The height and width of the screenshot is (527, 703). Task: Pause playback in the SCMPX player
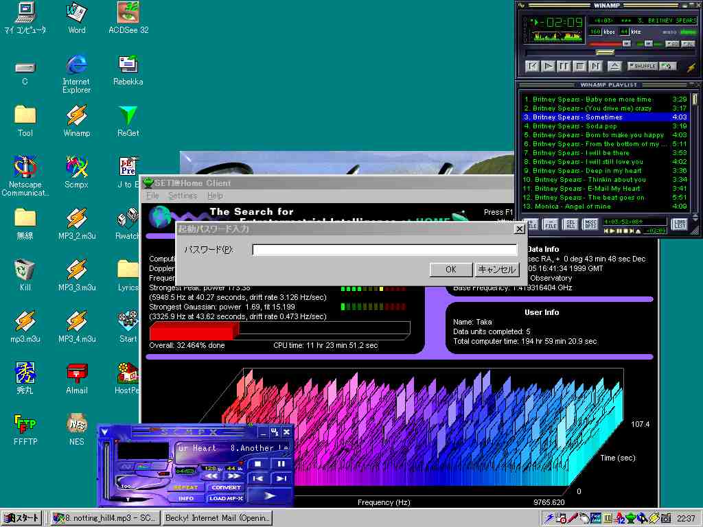point(281,465)
